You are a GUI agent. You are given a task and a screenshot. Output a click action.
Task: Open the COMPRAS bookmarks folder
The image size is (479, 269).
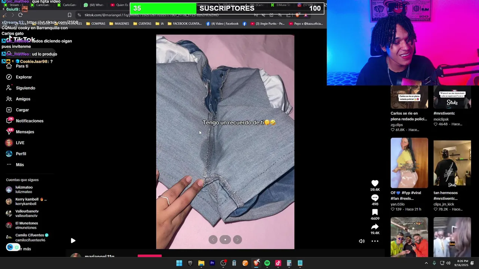coord(96,24)
